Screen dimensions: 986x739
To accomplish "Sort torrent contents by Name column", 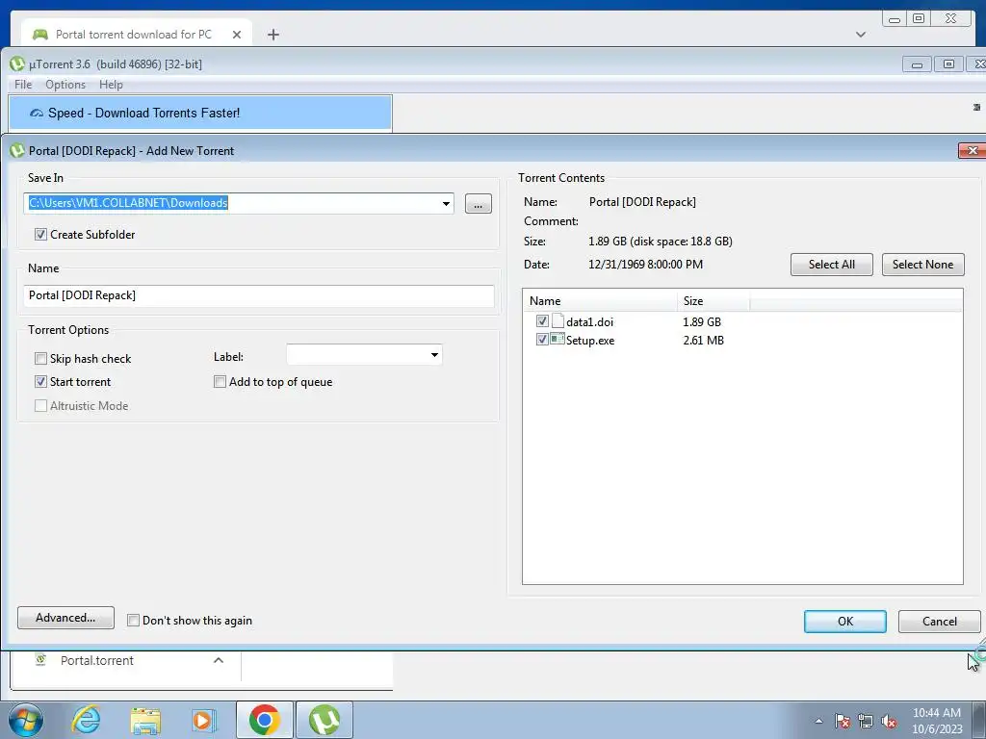I will coord(600,301).
